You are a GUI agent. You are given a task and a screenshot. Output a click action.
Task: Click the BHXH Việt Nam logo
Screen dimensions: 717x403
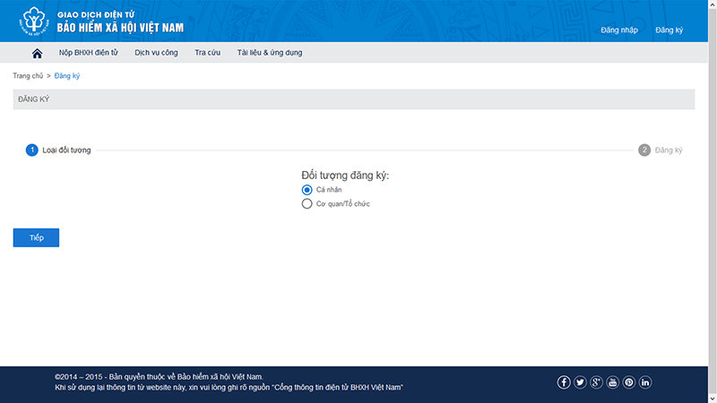pos(34,21)
